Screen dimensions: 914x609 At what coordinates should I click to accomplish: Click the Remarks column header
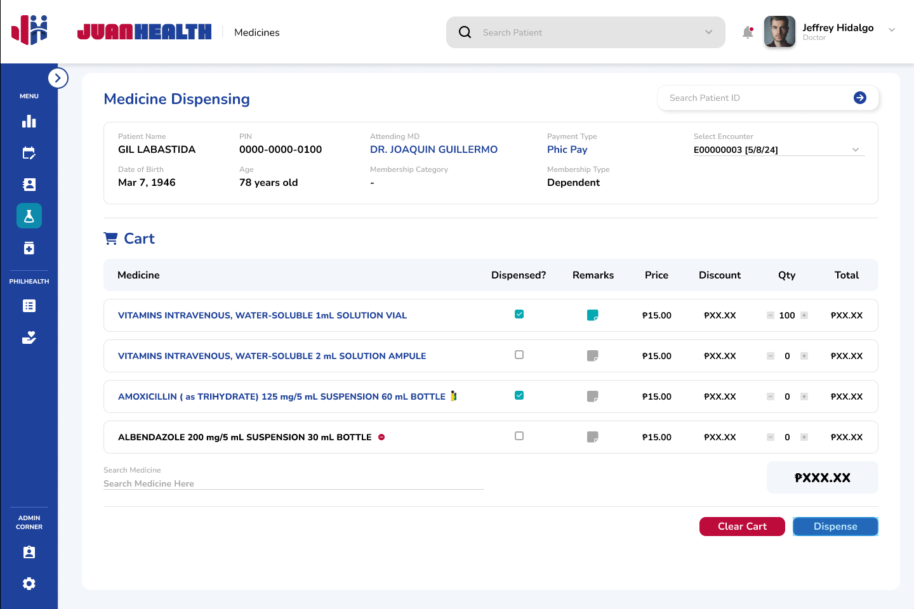click(593, 275)
